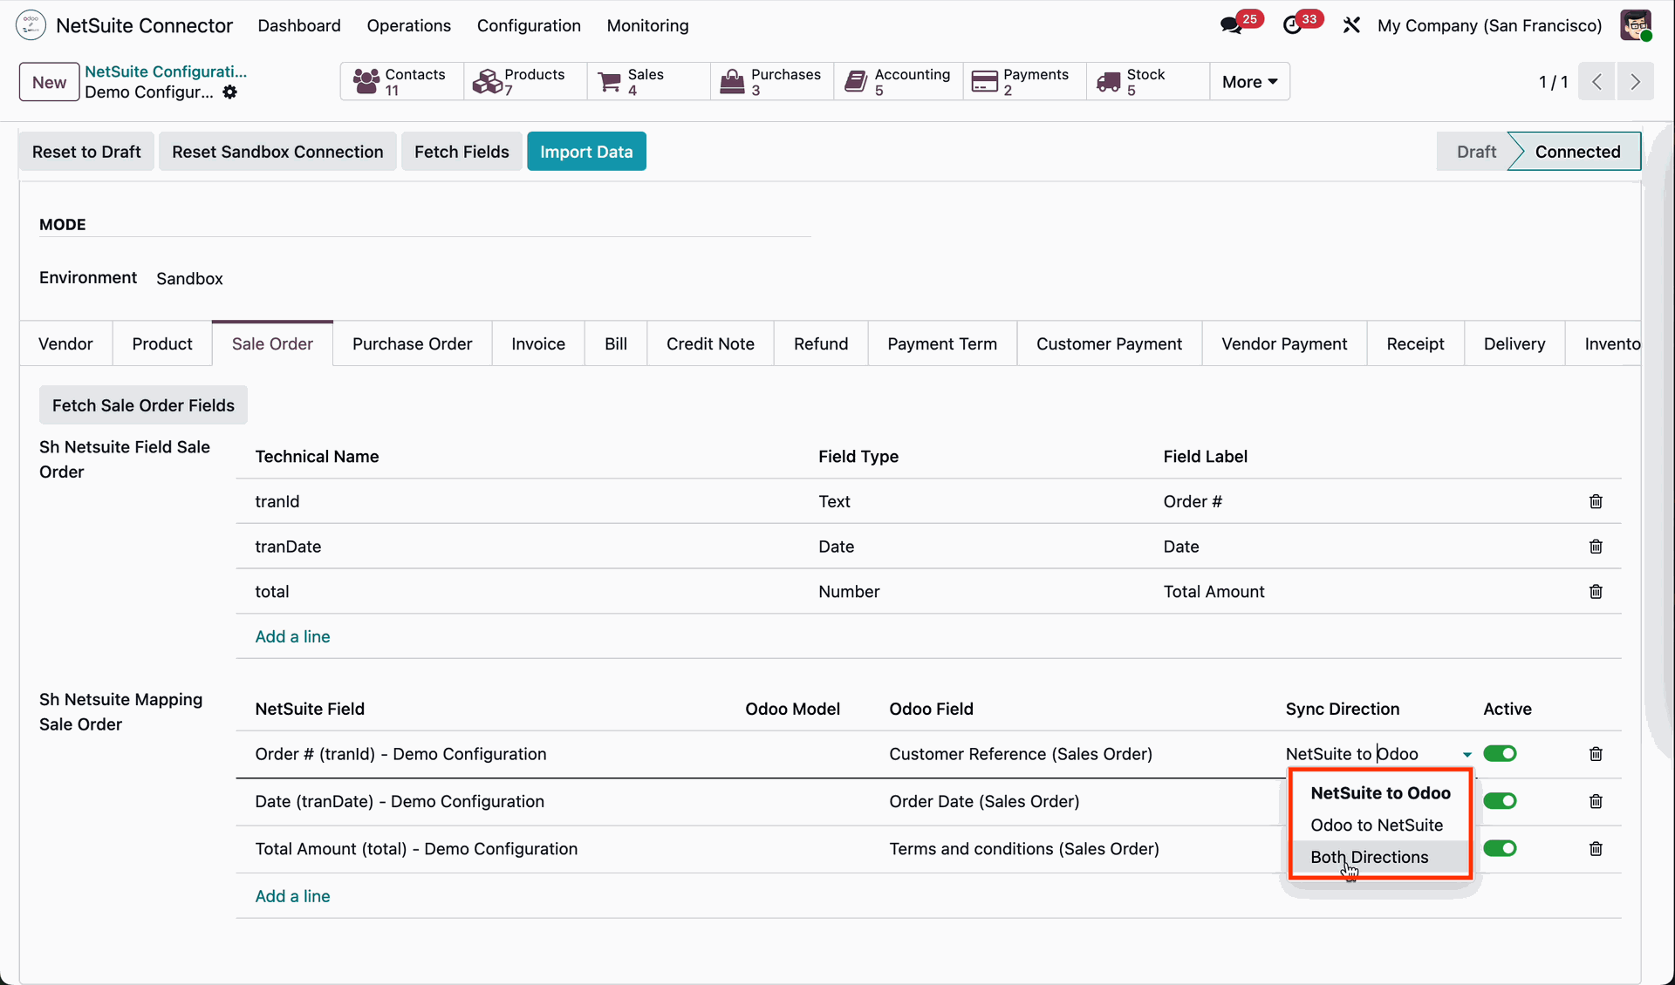Click the Import Data button
Image resolution: width=1675 pixels, height=985 pixels.
click(586, 152)
